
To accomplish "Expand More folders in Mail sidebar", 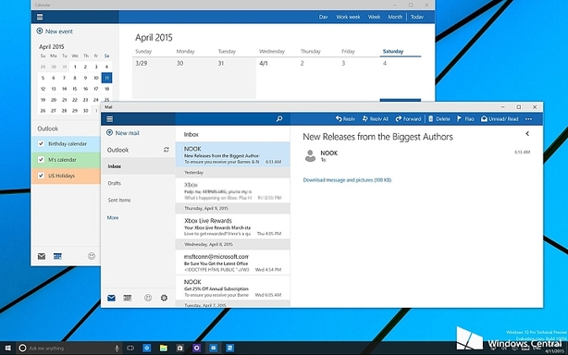I will [x=113, y=217].
